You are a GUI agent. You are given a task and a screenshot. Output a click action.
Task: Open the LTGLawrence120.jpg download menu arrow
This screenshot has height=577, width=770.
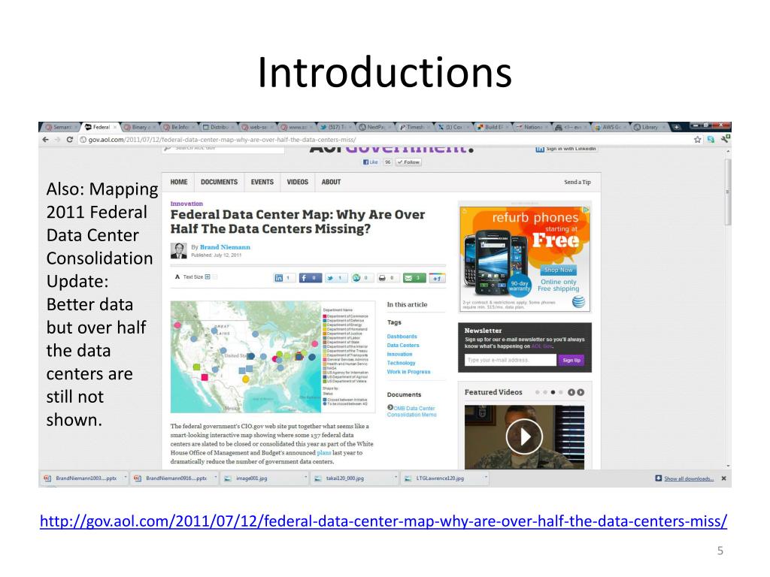486,477
